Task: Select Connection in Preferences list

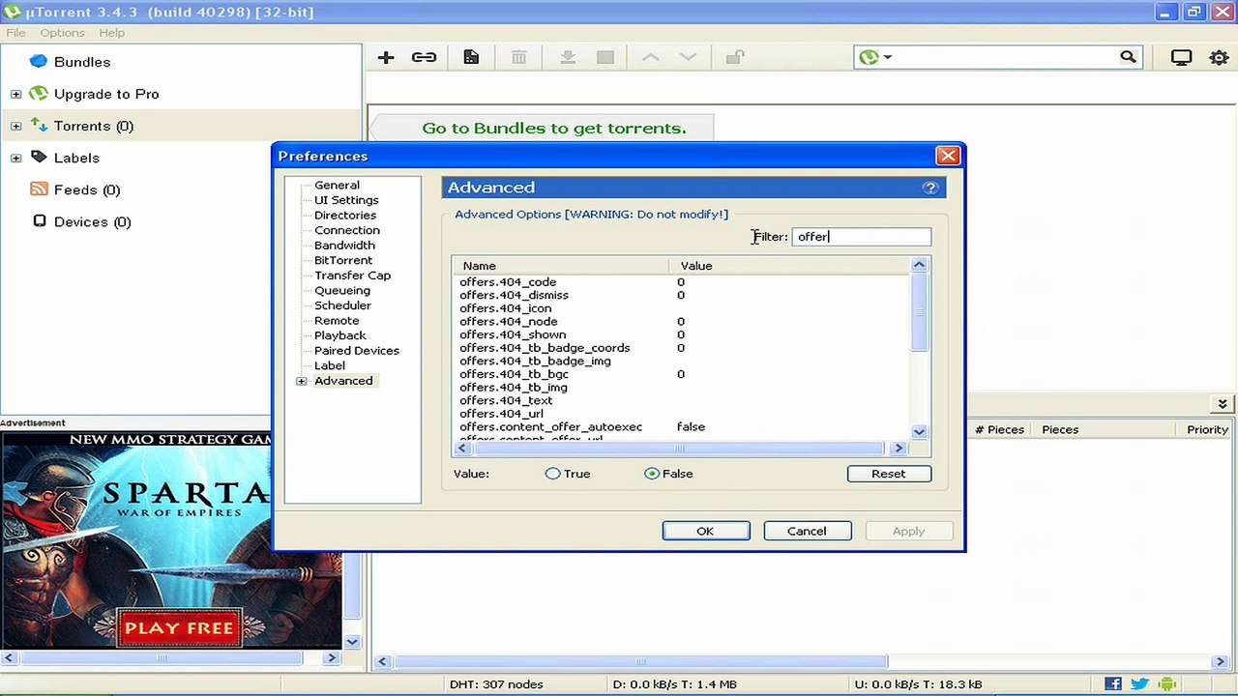Action: [x=347, y=230]
